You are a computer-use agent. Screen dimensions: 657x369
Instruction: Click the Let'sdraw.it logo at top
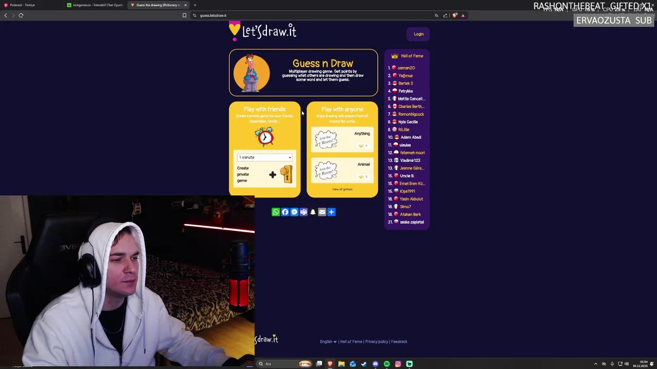tap(263, 31)
